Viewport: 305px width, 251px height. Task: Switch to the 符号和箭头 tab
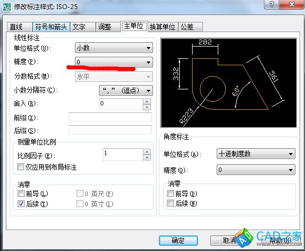coord(51,27)
